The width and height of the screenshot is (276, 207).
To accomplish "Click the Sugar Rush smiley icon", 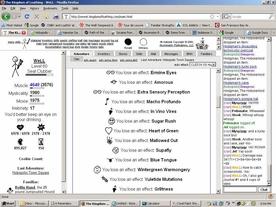I will [x=112, y=121].
